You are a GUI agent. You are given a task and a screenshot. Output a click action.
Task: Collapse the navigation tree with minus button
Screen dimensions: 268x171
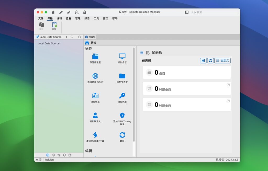pos(79,37)
